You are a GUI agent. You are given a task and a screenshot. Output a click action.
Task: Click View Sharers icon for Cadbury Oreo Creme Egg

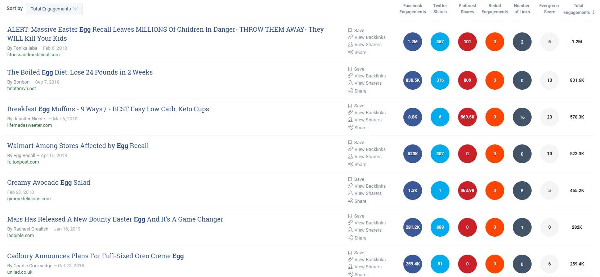pyautogui.click(x=350, y=267)
